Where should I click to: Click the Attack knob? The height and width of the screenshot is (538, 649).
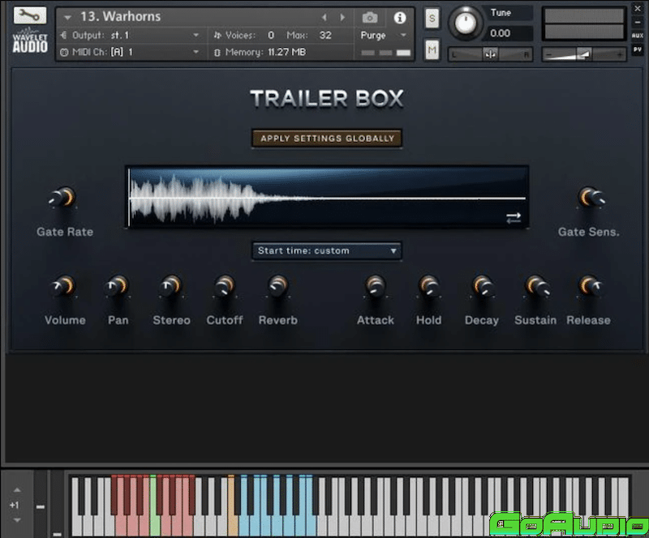(376, 286)
